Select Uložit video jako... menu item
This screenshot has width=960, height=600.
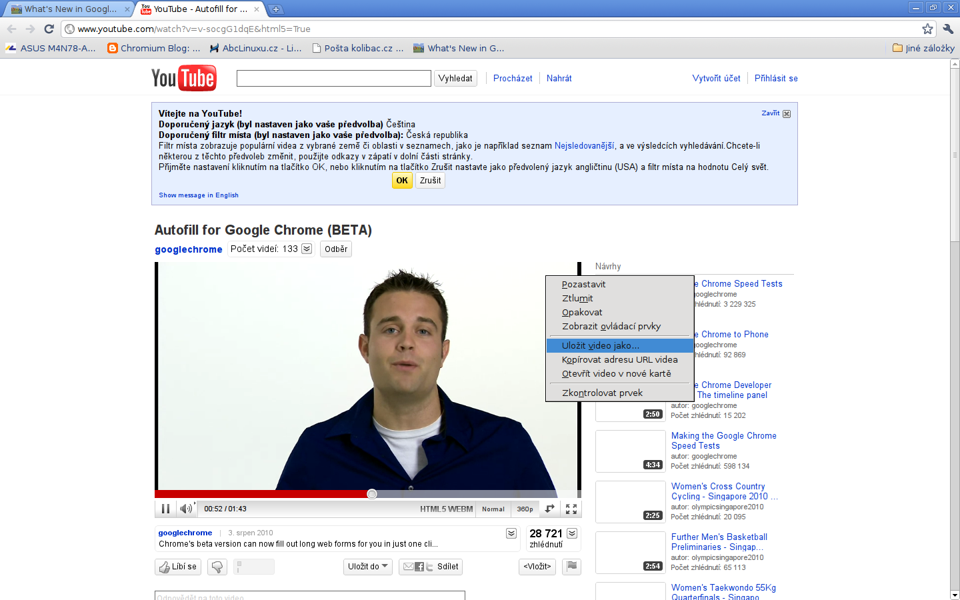620,345
